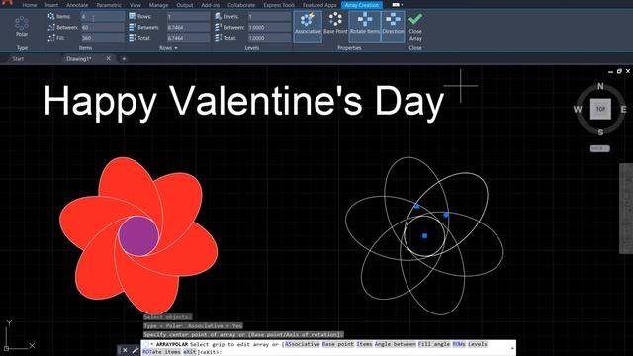Click the blue center grip of array

[x=424, y=236]
